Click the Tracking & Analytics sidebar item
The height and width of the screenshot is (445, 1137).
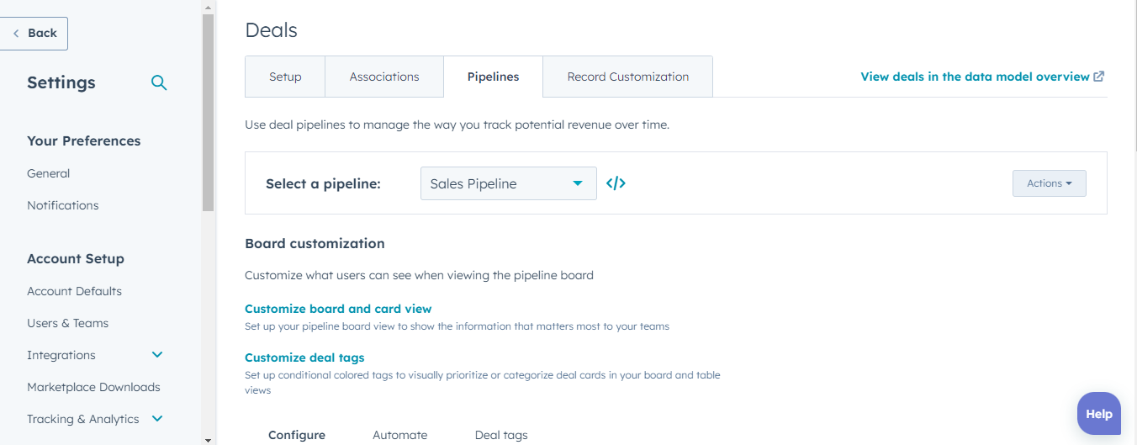point(83,419)
